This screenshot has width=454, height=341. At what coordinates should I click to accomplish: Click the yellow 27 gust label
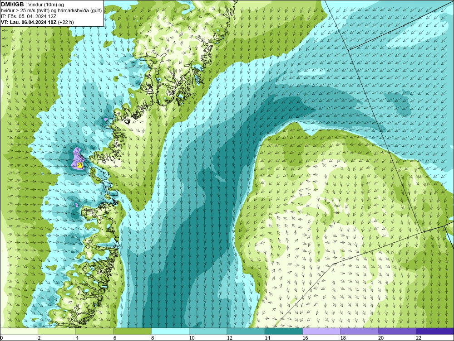(x=80, y=165)
